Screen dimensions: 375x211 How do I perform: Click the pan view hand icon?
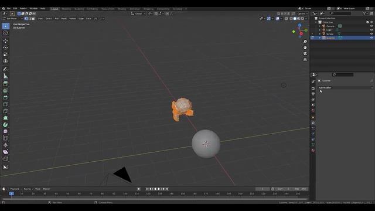pyautogui.click(x=305, y=47)
